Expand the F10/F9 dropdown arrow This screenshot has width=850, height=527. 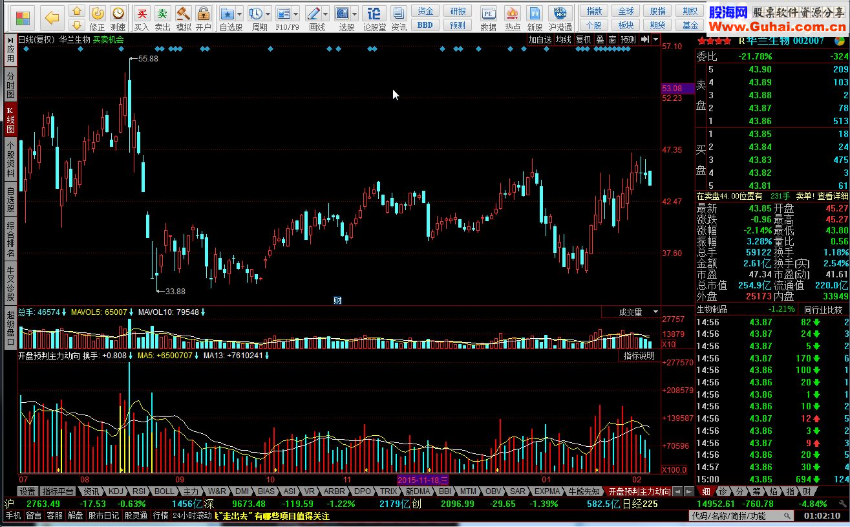(295, 14)
